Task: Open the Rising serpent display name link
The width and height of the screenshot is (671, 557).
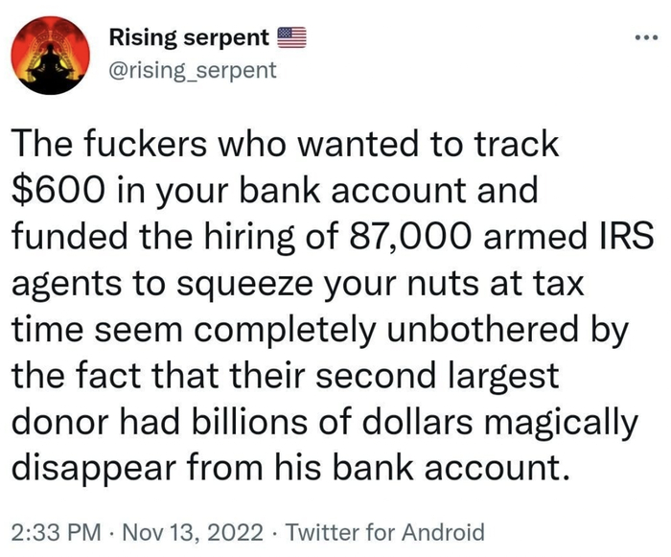Action: [x=189, y=38]
